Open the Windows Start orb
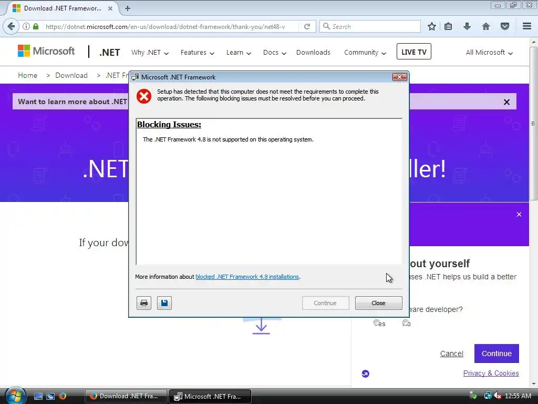This screenshot has height=404, width=538. pyautogui.click(x=15, y=396)
